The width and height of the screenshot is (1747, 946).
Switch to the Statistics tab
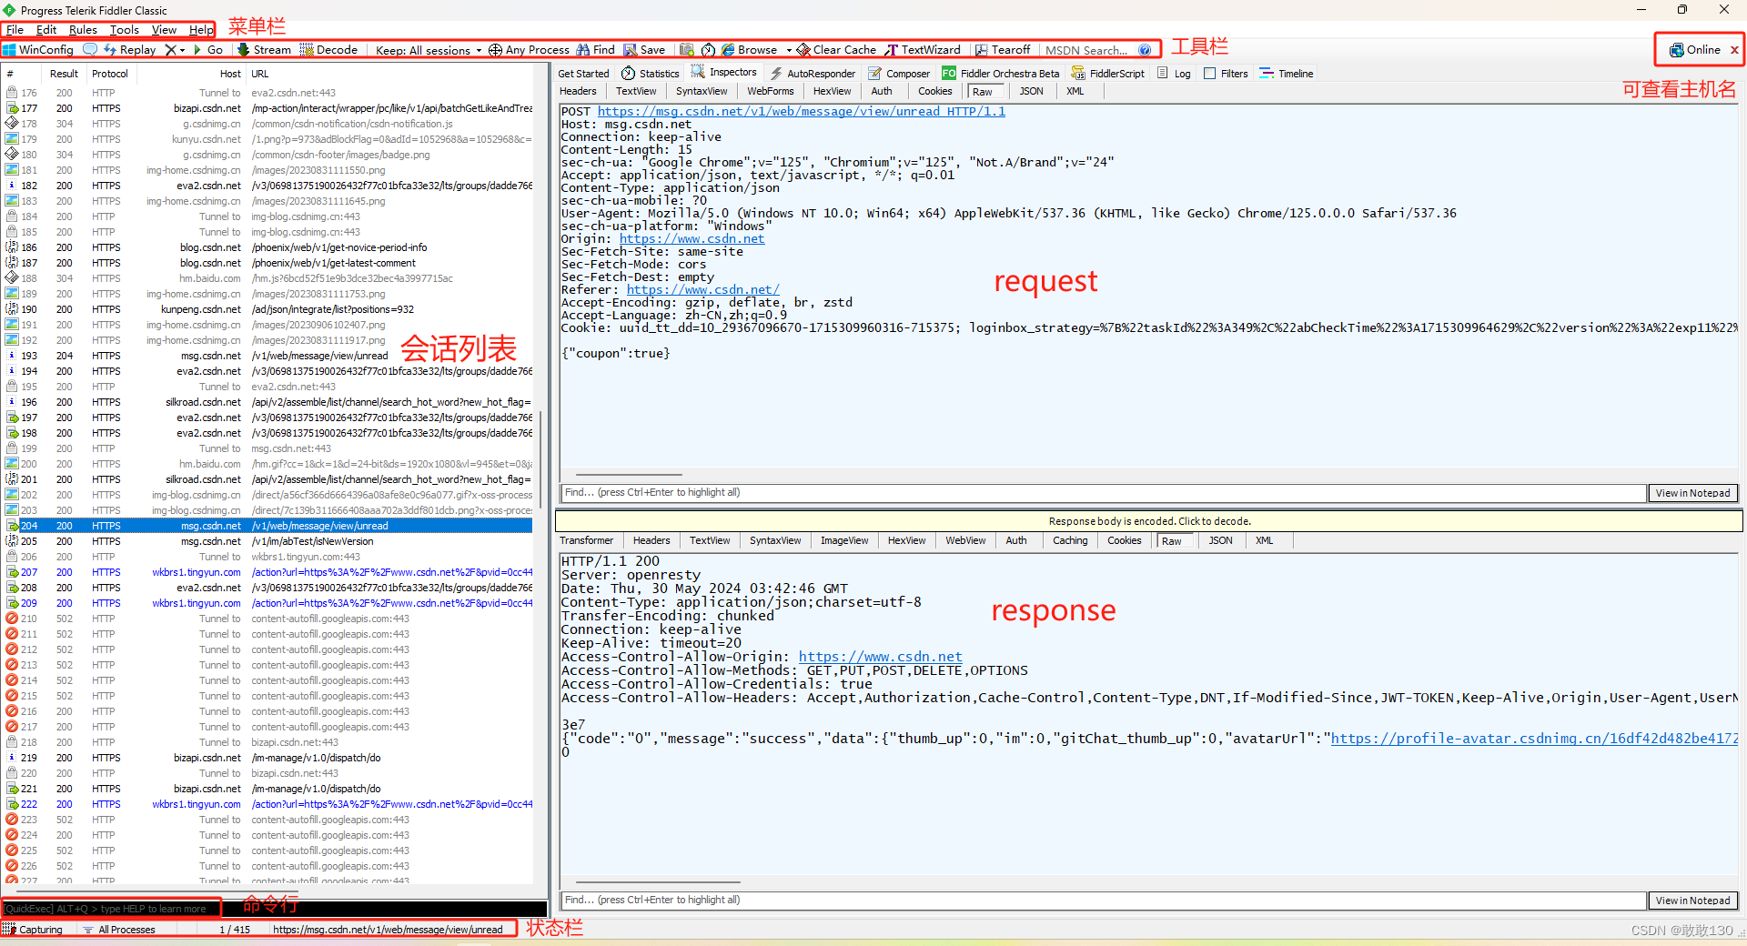[x=651, y=74]
